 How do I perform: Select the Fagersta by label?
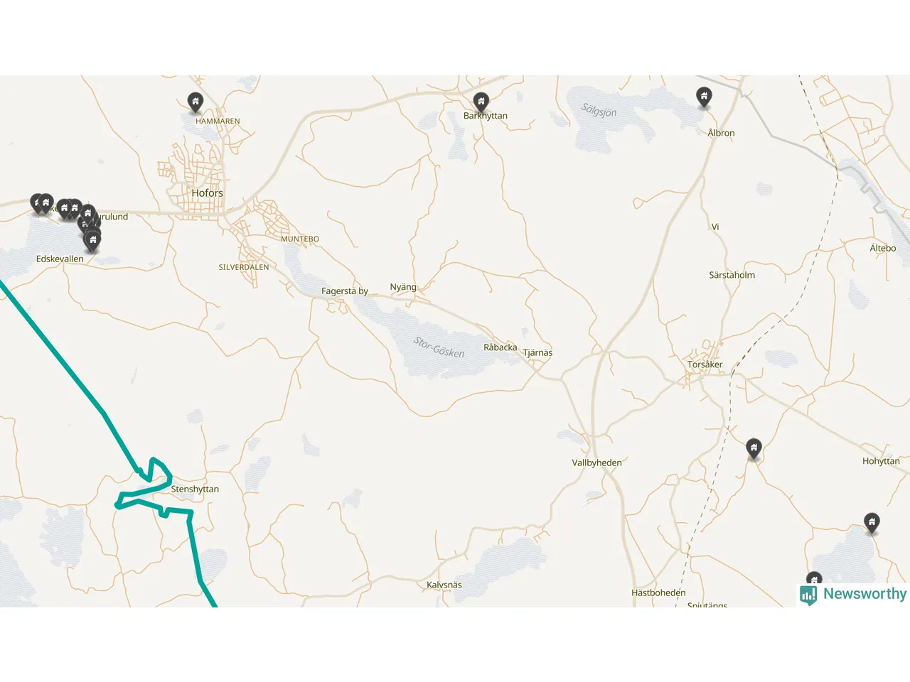click(345, 291)
